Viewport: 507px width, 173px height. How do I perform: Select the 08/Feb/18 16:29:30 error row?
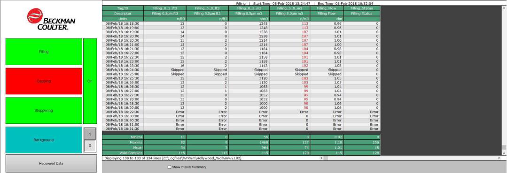(x=241, y=112)
